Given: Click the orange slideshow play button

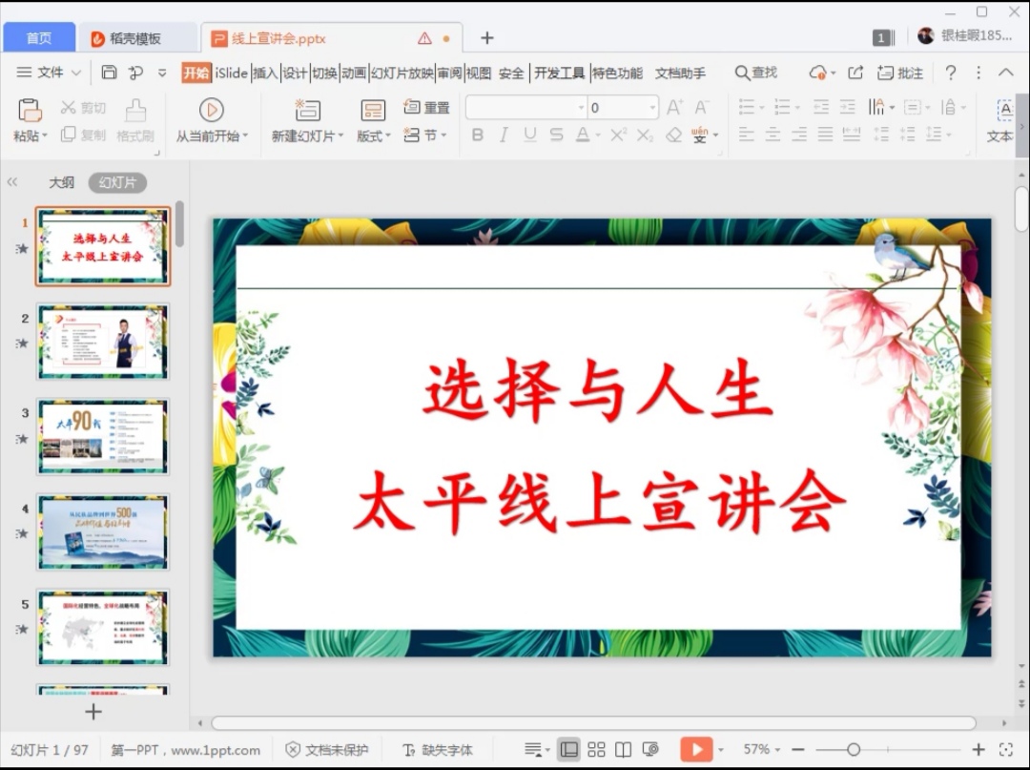Looking at the screenshot, I should (695, 749).
